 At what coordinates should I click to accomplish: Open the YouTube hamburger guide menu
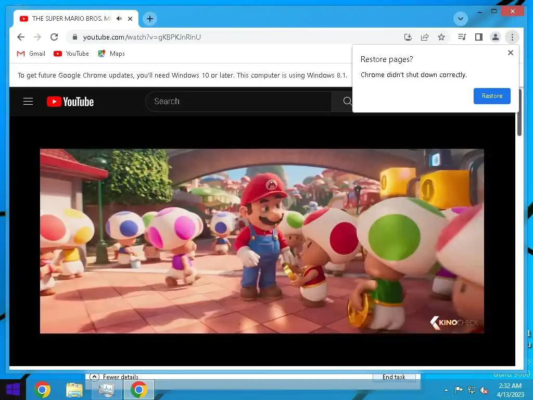coord(28,102)
